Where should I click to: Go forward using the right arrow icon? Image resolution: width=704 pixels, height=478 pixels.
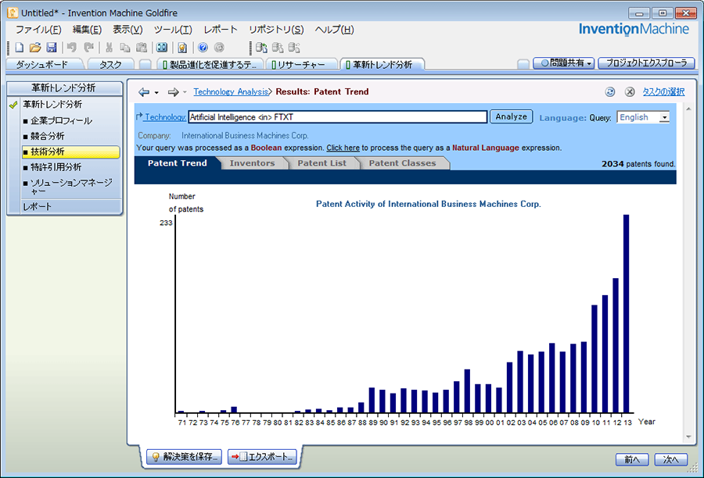[x=174, y=92]
